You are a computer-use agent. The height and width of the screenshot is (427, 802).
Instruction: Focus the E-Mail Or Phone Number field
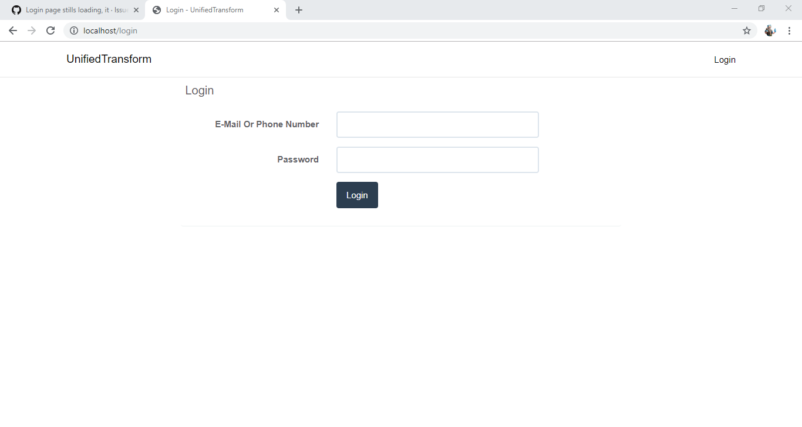437,124
